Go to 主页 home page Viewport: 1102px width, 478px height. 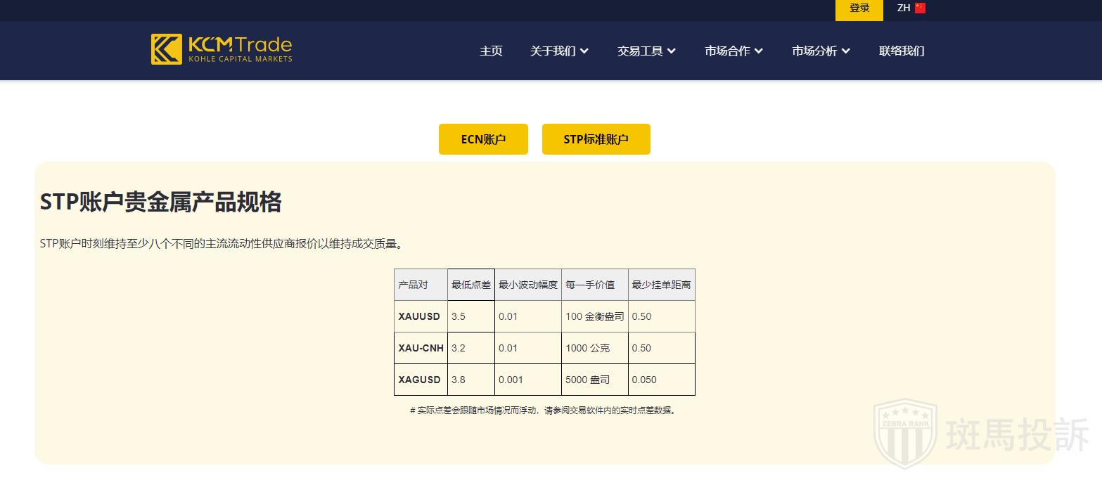point(491,51)
